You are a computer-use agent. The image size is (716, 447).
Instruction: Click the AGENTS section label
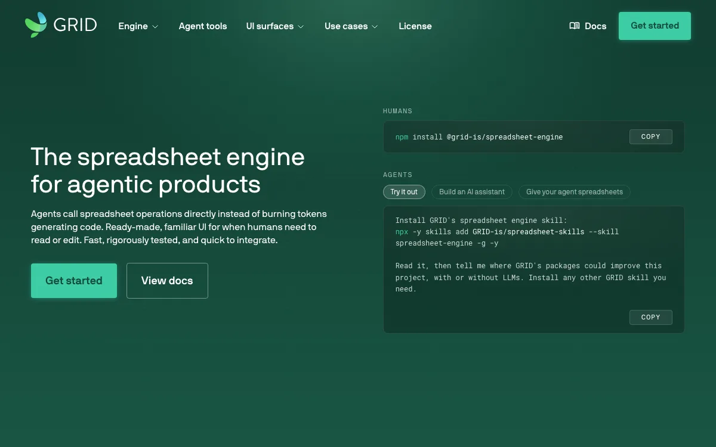397,175
